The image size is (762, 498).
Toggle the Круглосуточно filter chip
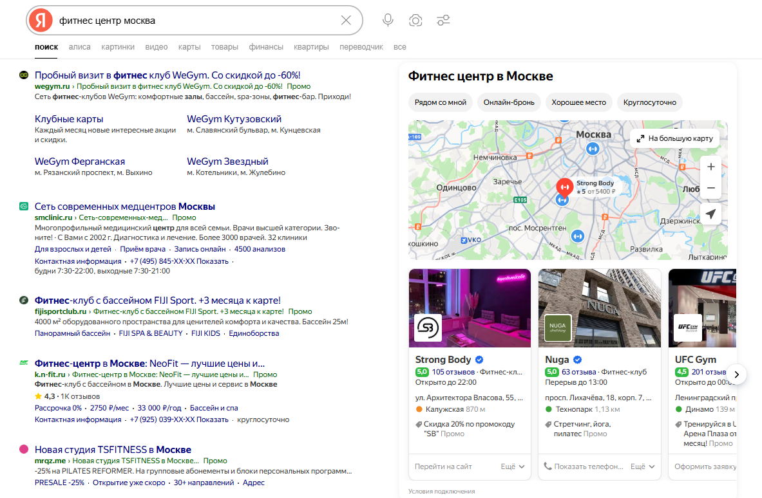click(650, 102)
